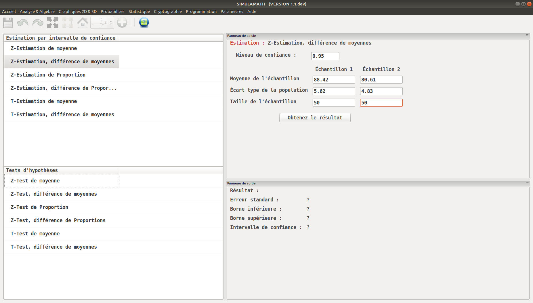Click the Obtenez le résultat button
The image size is (533, 303).
tap(315, 118)
